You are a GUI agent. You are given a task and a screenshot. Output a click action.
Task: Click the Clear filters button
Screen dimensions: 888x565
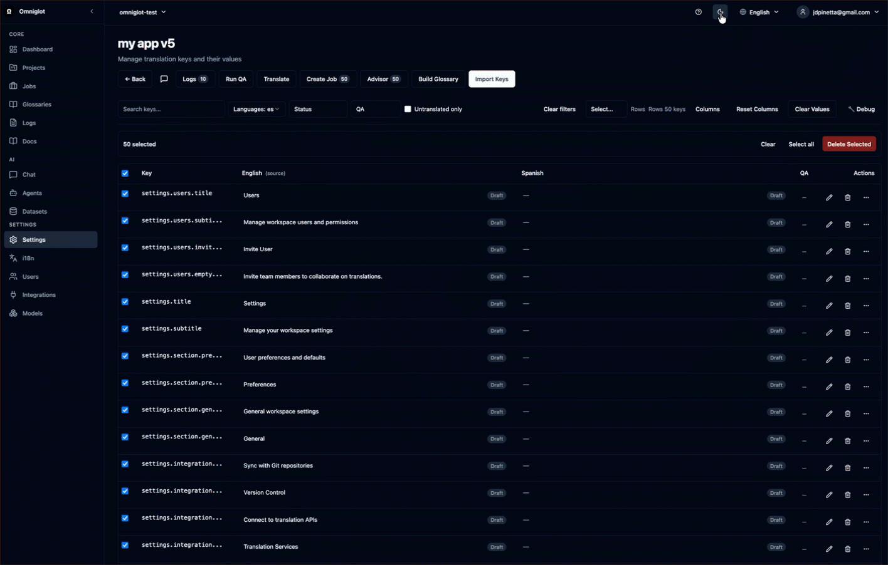[x=559, y=109]
